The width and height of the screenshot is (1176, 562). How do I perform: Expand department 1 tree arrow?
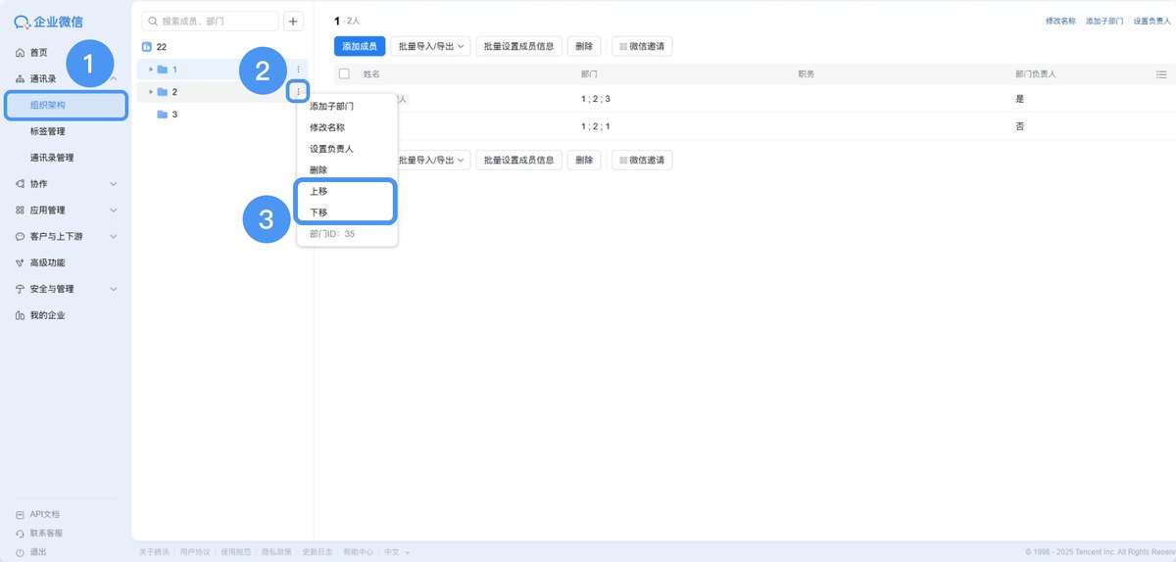(x=151, y=69)
